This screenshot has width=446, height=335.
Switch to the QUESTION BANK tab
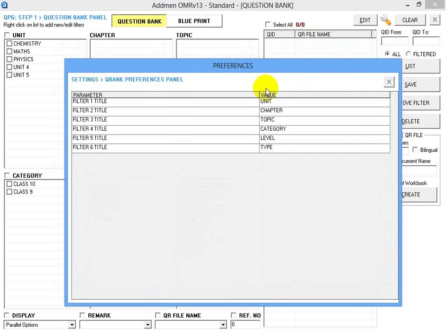tap(139, 21)
